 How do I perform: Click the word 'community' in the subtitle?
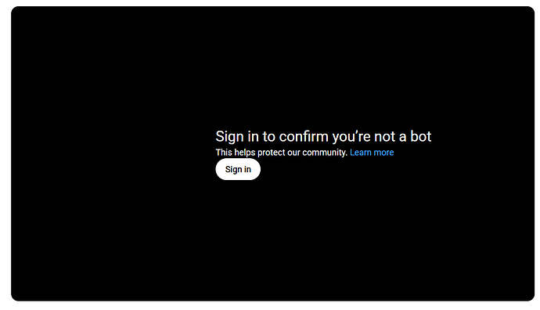(325, 152)
